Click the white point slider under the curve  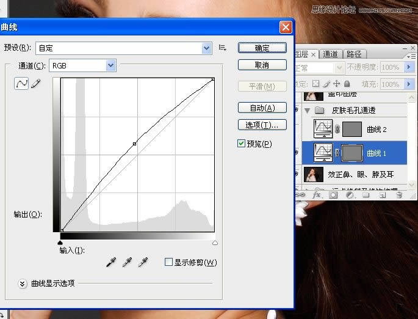click(x=214, y=243)
